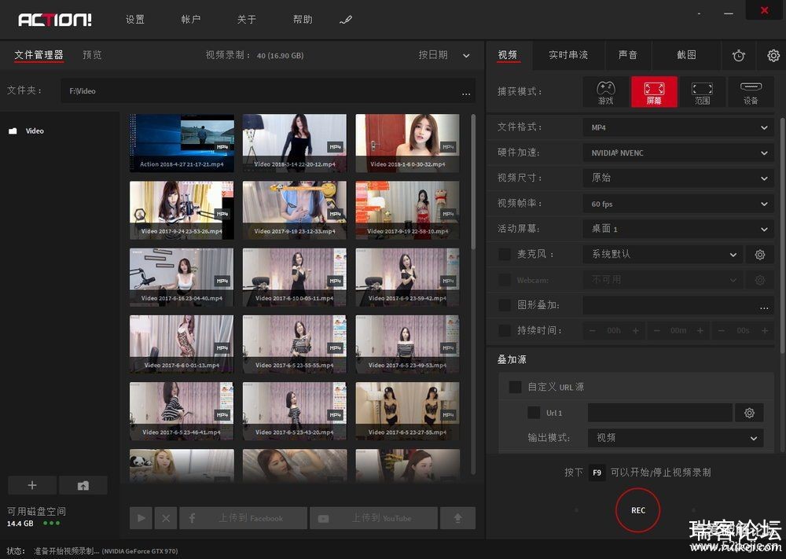Screen dimensions: 786x559
Task: Click 上传到 YouTube button
Action: pos(373,518)
